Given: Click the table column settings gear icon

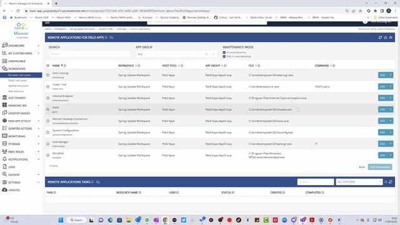Looking at the screenshot, I should tap(47, 66).
